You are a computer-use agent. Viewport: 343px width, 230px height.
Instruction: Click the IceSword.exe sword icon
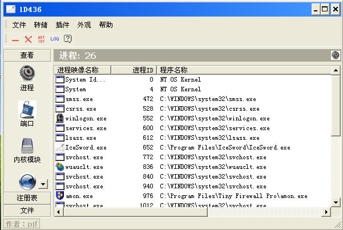(60, 147)
